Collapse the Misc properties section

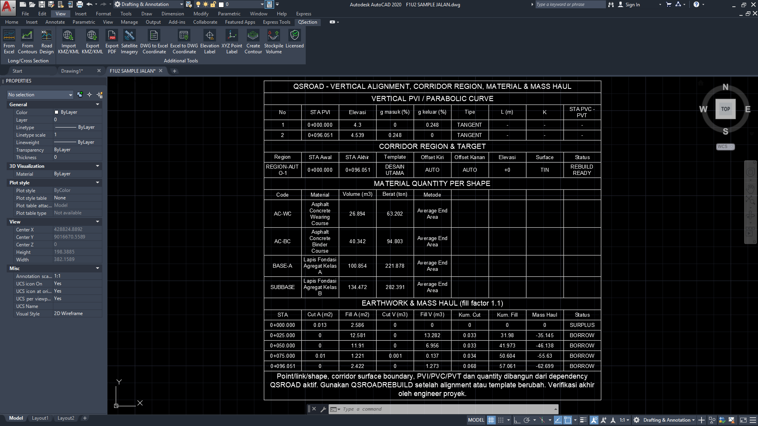pyautogui.click(x=98, y=268)
